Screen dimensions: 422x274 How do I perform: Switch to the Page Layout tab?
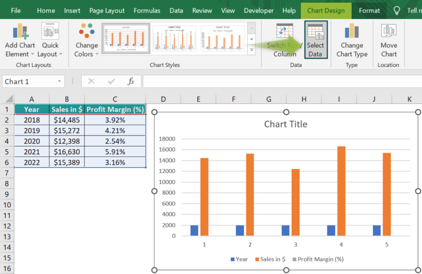[107, 10]
